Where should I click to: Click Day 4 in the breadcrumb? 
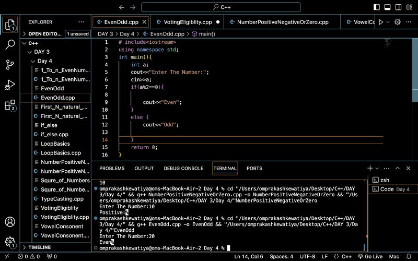(127, 34)
